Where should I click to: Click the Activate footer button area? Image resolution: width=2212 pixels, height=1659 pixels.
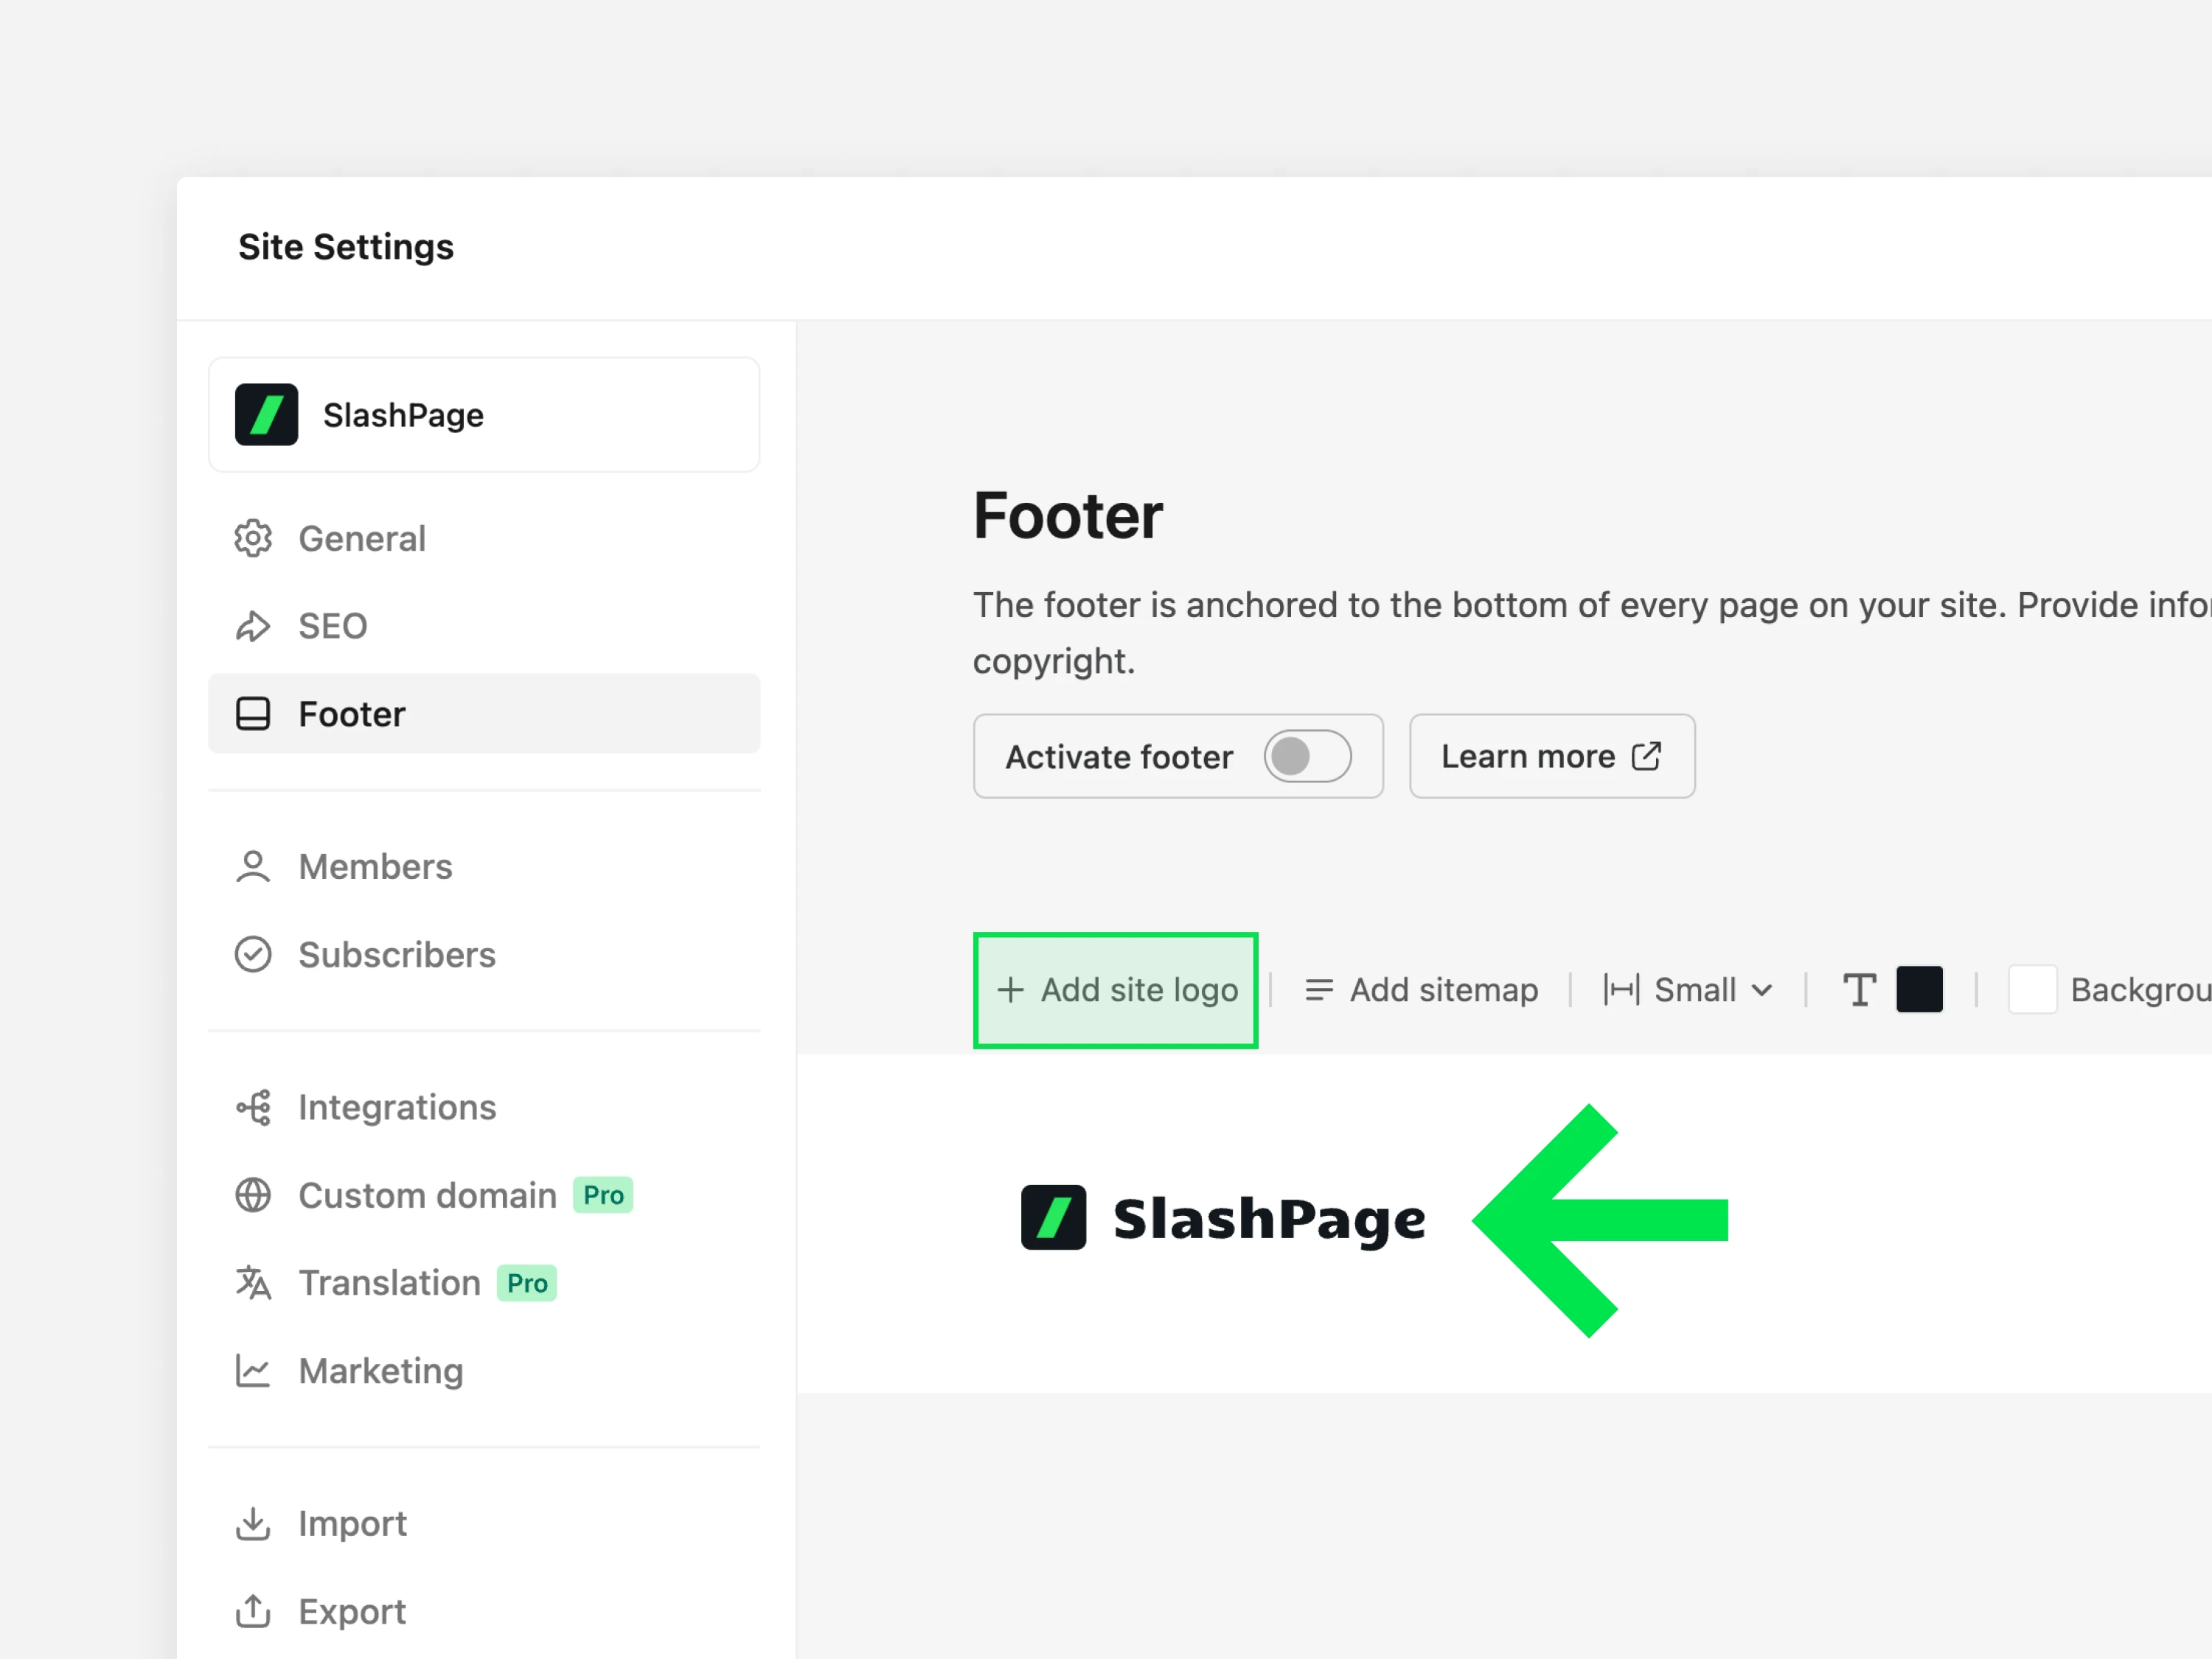[1178, 756]
